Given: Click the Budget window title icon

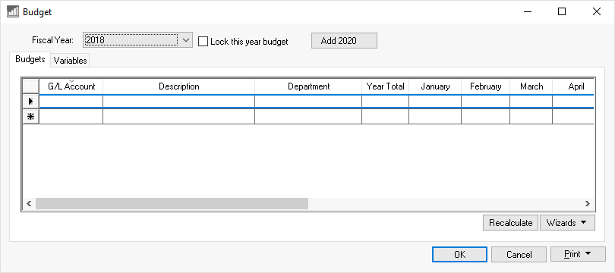Looking at the screenshot, I should (13, 11).
